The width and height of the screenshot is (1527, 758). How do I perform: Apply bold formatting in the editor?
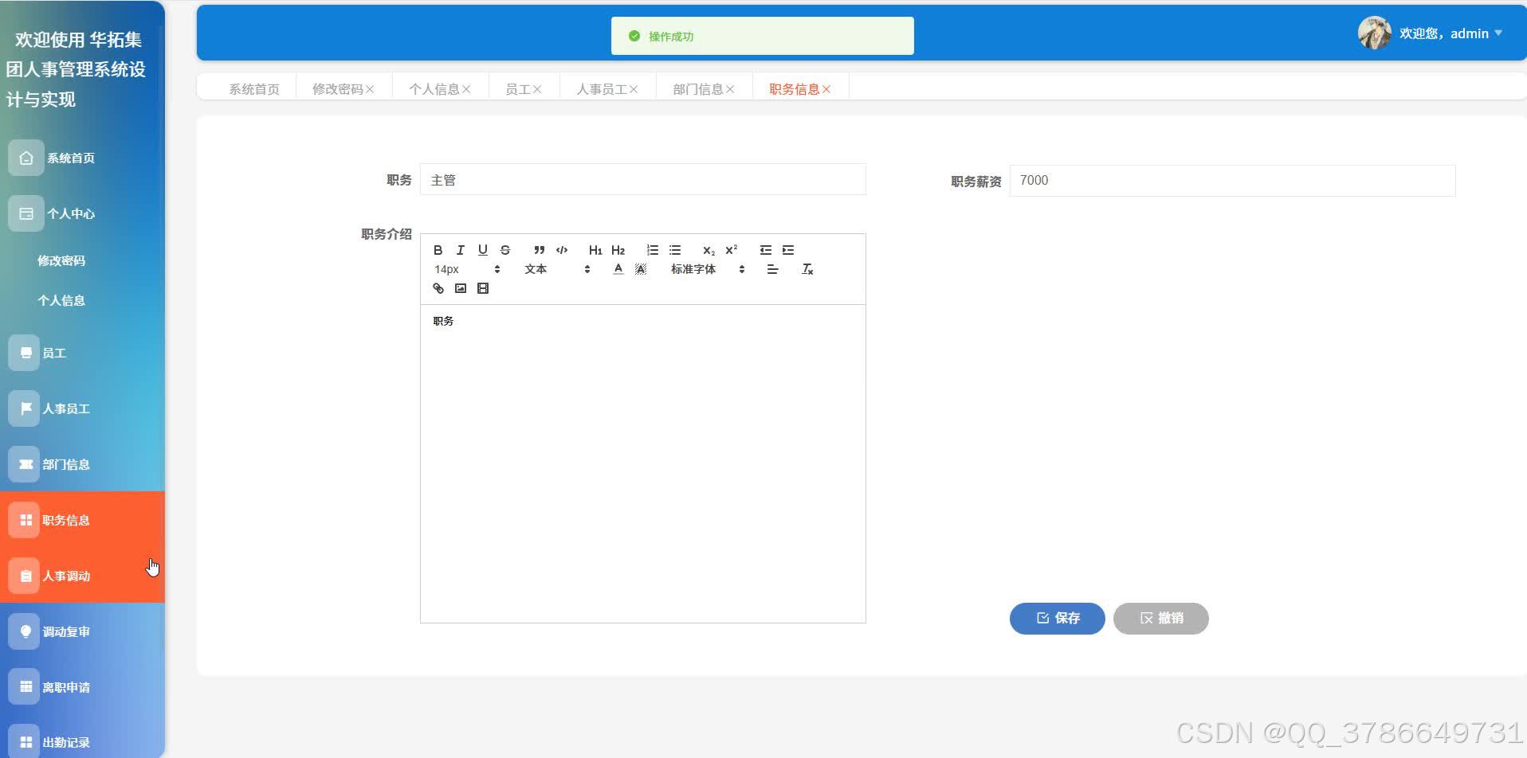click(438, 249)
